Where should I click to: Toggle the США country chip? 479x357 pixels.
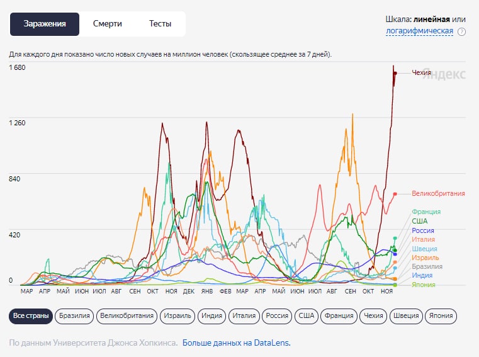[x=306, y=315]
